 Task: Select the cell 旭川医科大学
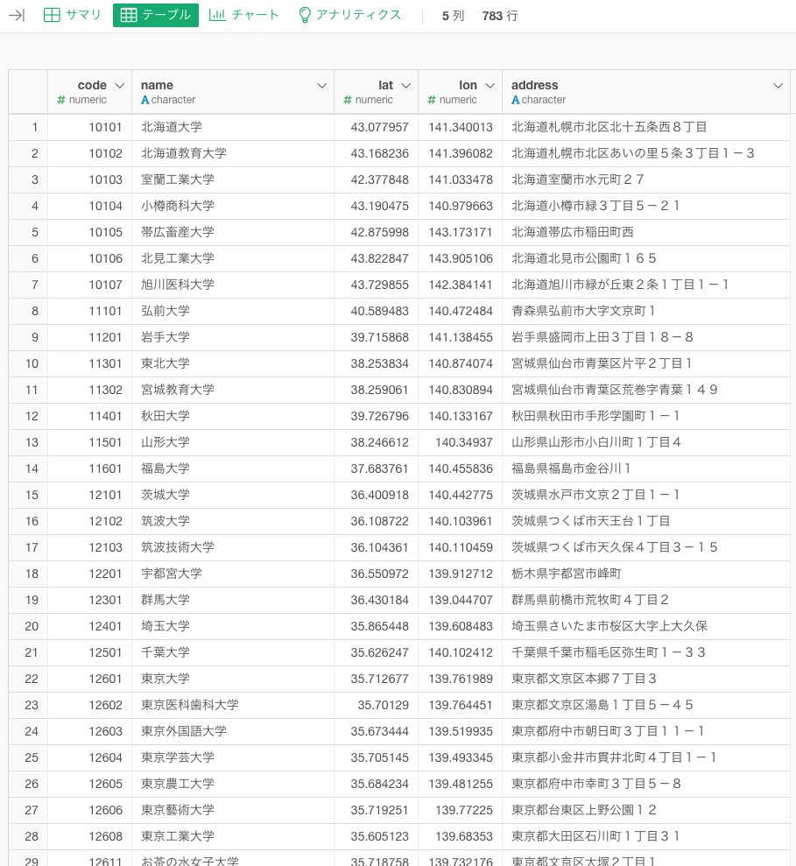tap(233, 285)
